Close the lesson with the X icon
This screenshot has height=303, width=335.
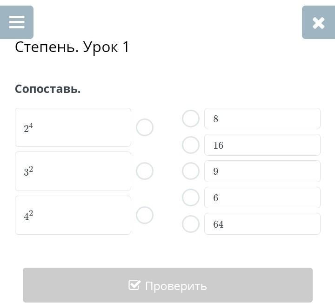(x=318, y=22)
